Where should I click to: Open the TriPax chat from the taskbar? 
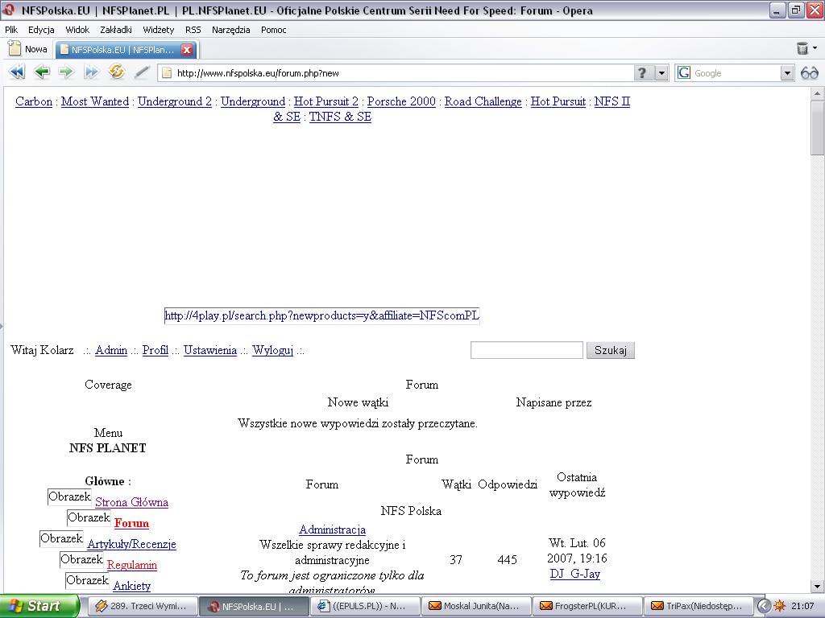700,606
